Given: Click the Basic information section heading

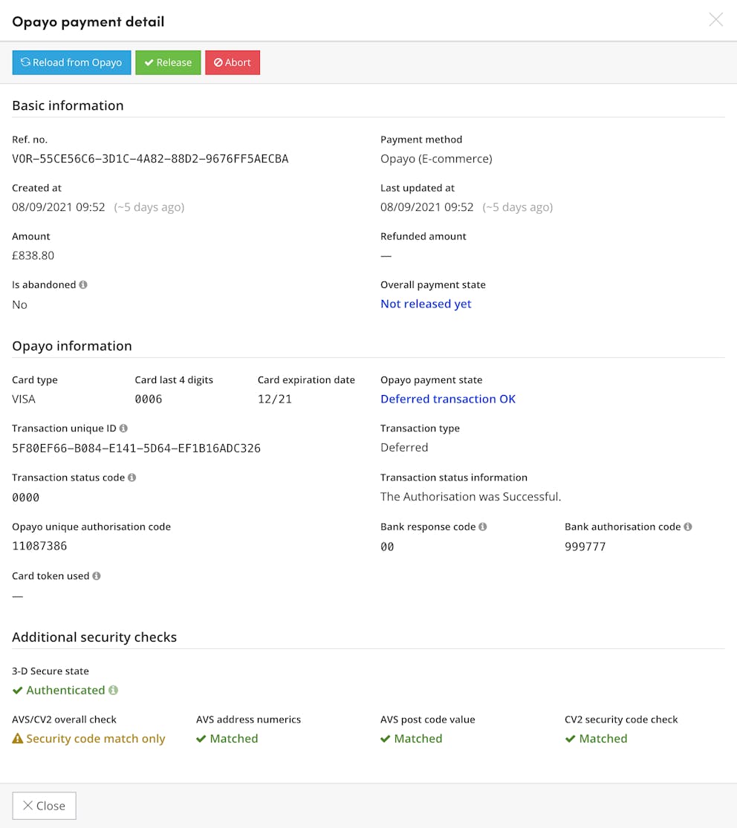Looking at the screenshot, I should click(x=68, y=105).
